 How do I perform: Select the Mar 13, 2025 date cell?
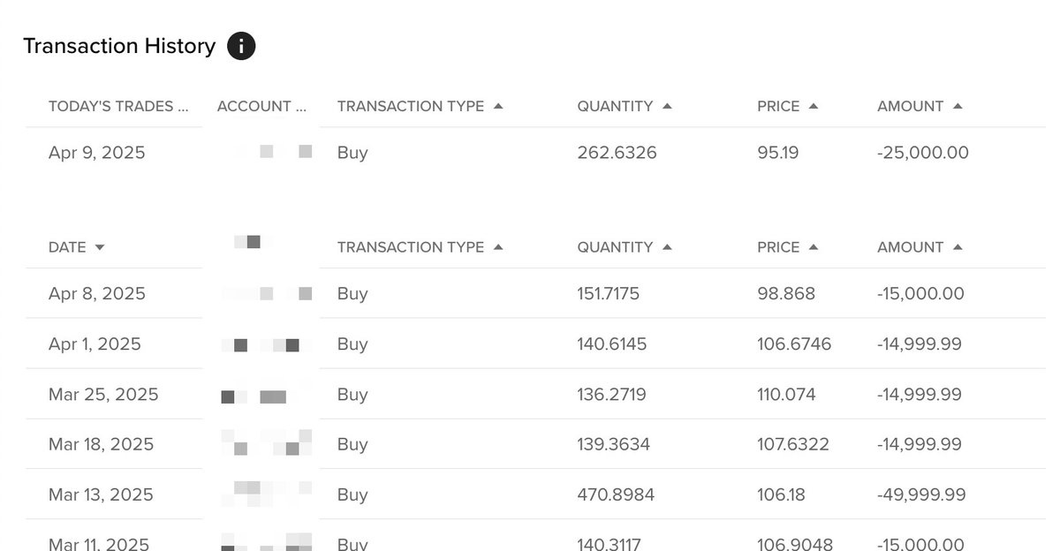101,494
